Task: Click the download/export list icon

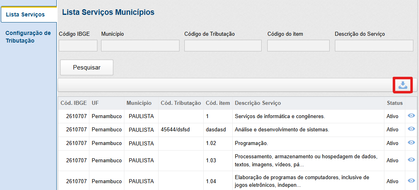Action: 403,85
